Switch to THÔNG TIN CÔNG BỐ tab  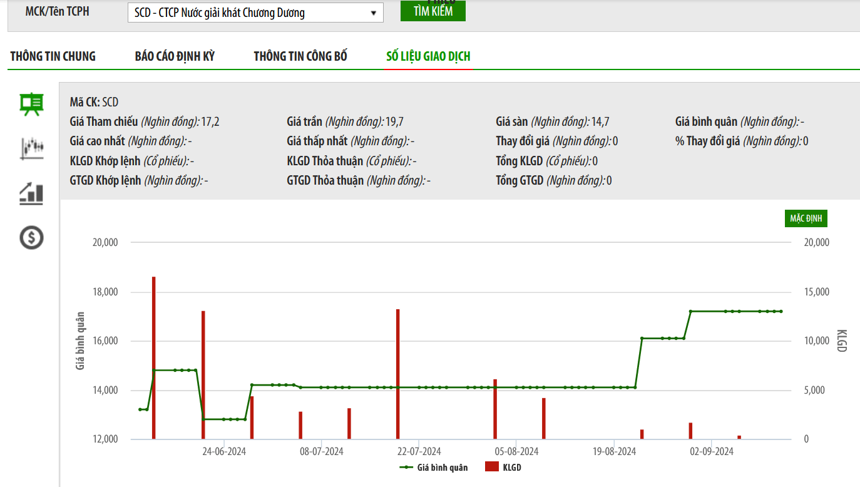coord(300,56)
